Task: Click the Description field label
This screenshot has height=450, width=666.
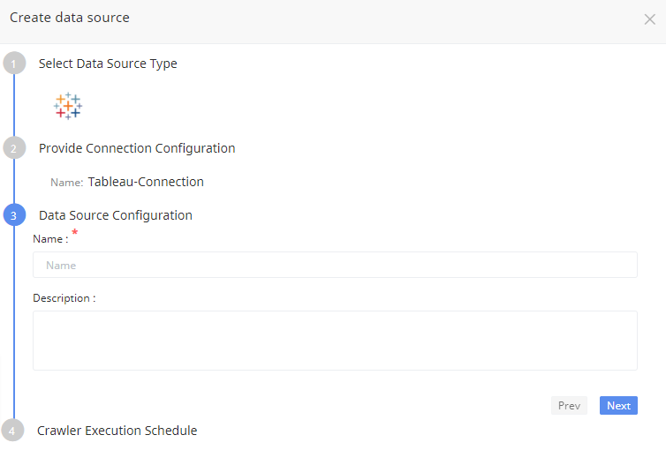Action: [64, 298]
